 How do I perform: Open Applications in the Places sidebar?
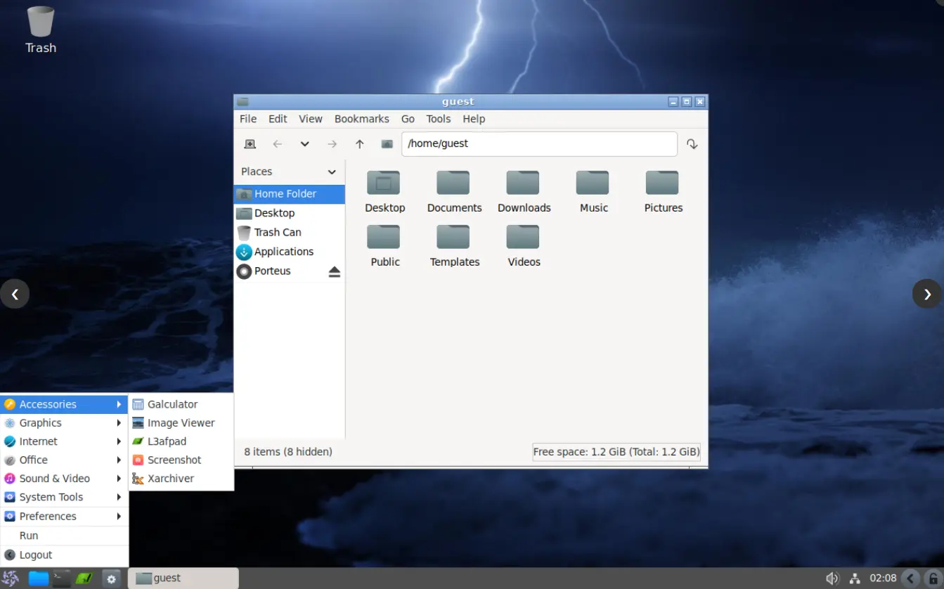289,252
